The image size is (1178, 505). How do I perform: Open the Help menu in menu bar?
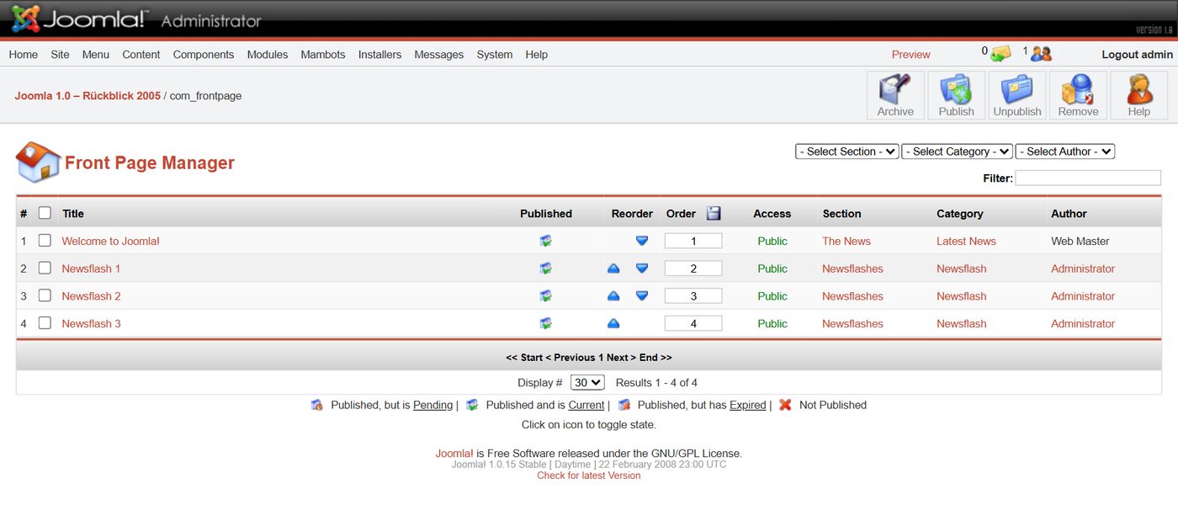(537, 55)
